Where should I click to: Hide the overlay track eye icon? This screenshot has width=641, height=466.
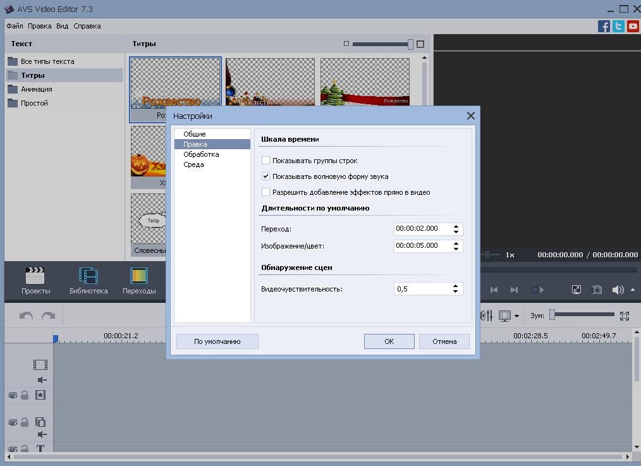(x=13, y=422)
